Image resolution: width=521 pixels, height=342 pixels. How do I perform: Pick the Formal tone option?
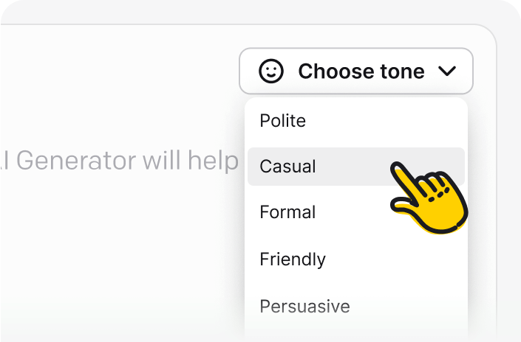coord(287,212)
